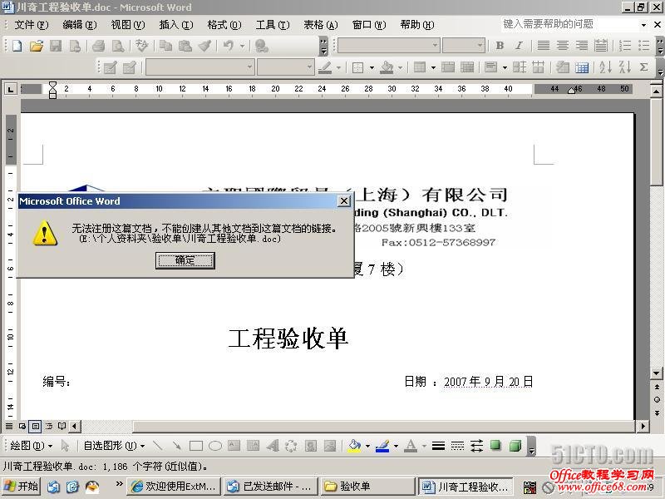Click the Line Color brush icon
The image size is (665, 499).
(x=382, y=446)
